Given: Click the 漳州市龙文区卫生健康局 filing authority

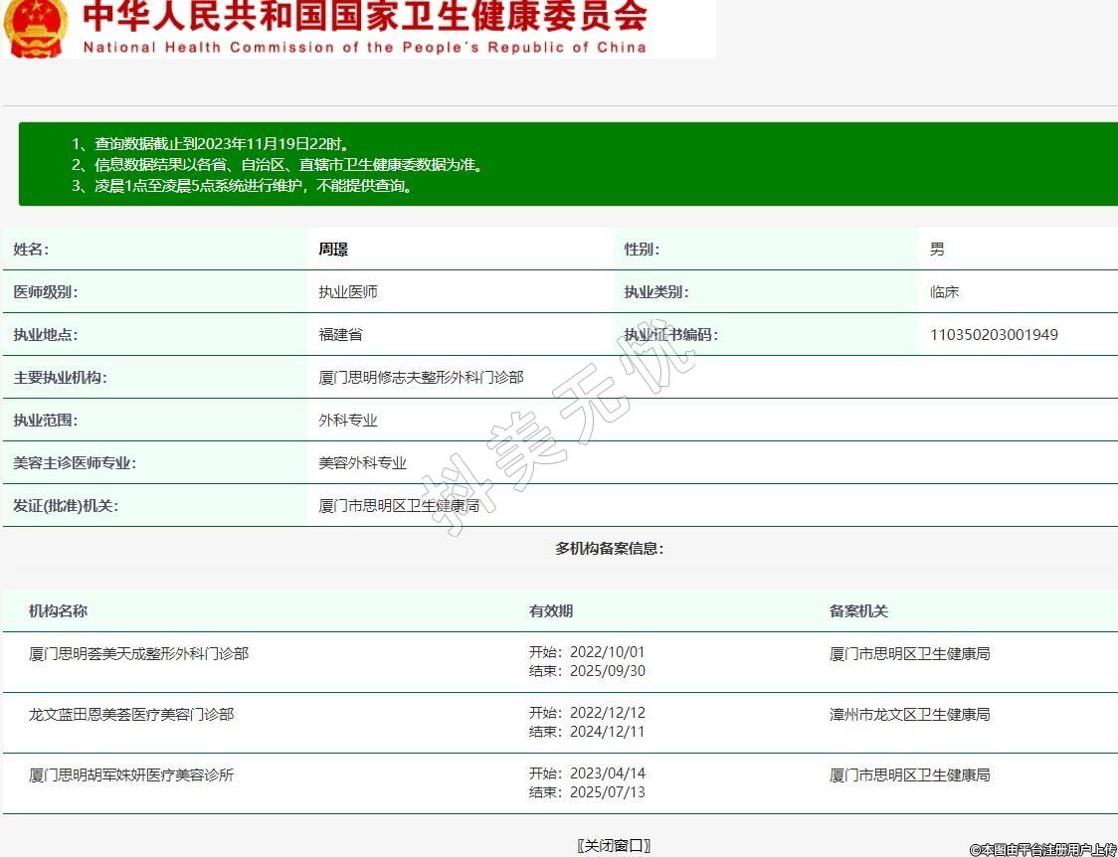Looking at the screenshot, I should point(909,715).
